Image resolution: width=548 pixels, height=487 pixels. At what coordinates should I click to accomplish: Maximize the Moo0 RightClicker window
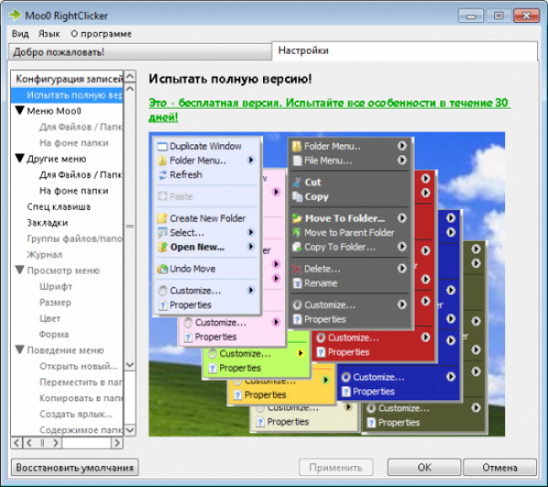[499, 16]
